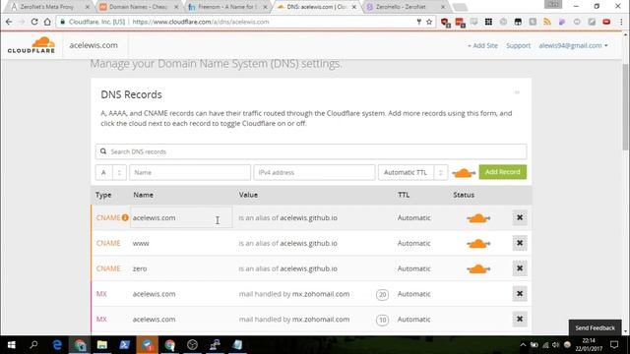Click the Add Record button

click(503, 172)
